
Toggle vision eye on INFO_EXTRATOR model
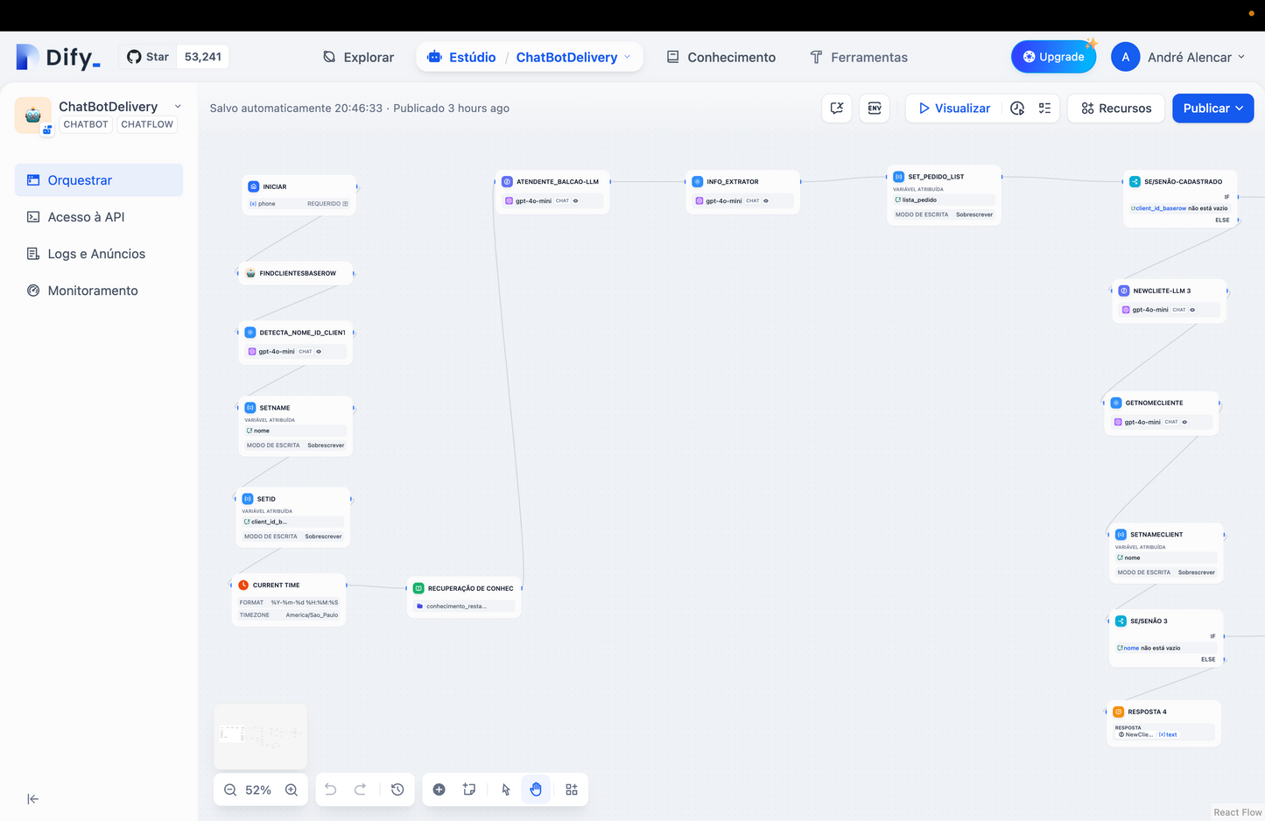(x=766, y=200)
